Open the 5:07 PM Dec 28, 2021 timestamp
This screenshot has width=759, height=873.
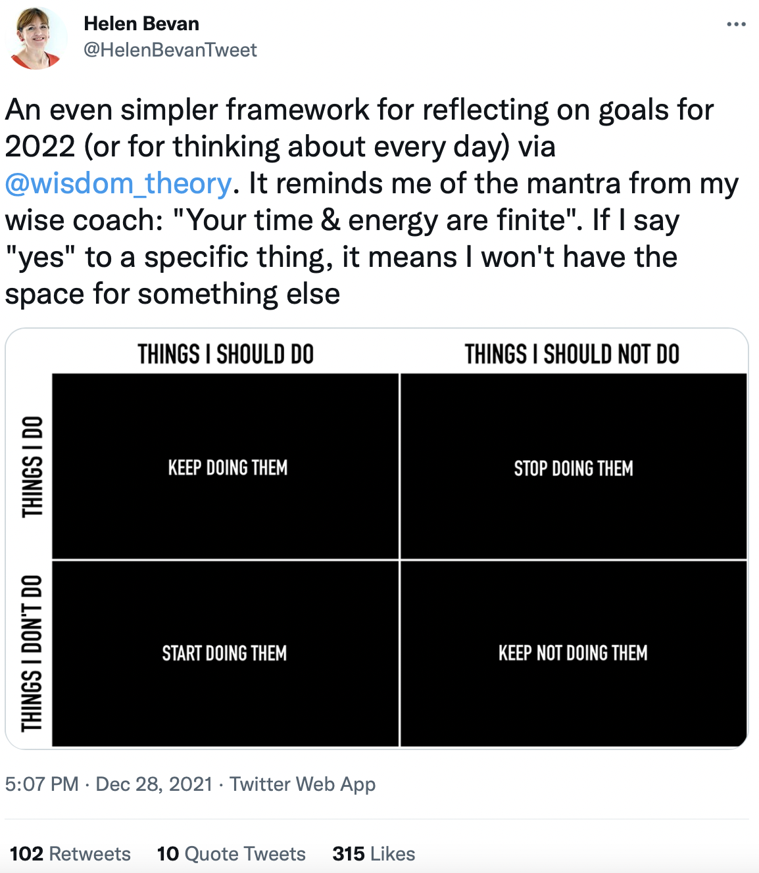pyautogui.click(x=109, y=784)
